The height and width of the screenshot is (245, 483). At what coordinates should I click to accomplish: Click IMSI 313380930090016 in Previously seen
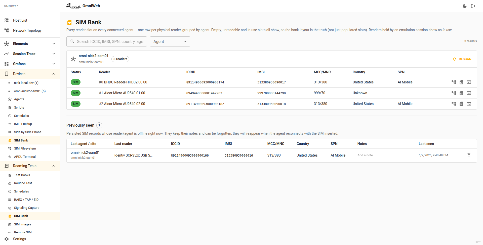click(239, 156)
